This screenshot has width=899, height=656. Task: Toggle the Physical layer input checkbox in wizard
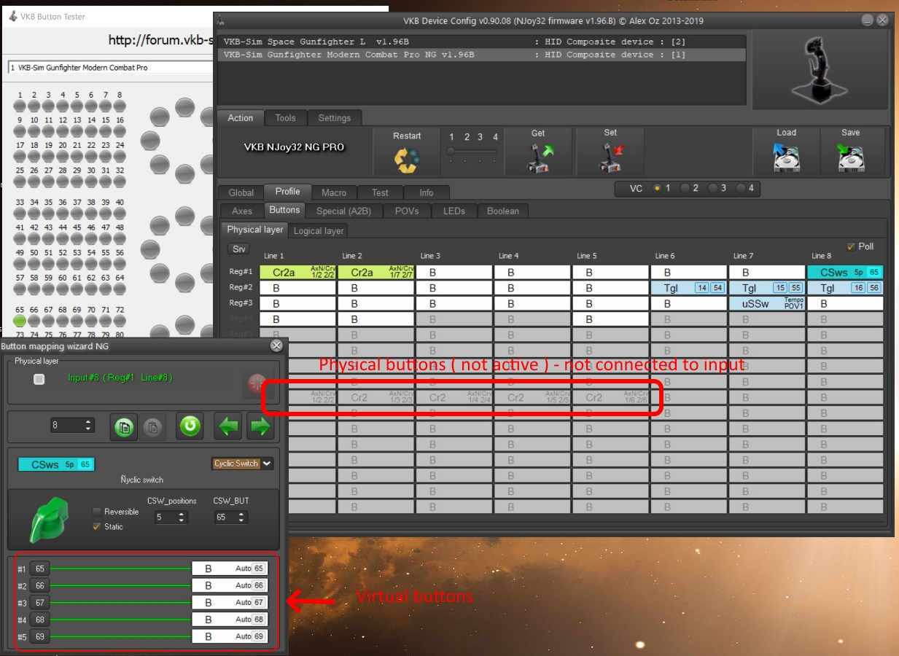tap(39, 379)
